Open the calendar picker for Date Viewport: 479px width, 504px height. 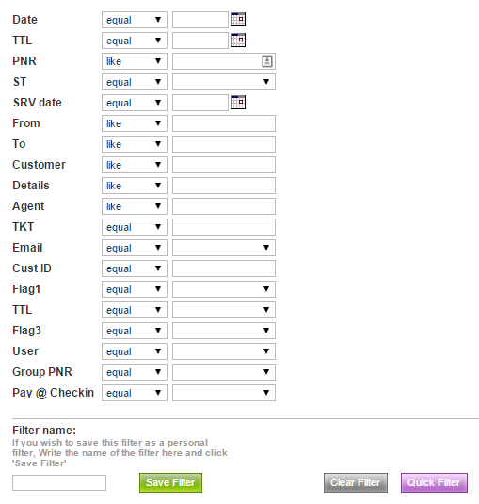point(238,20)
